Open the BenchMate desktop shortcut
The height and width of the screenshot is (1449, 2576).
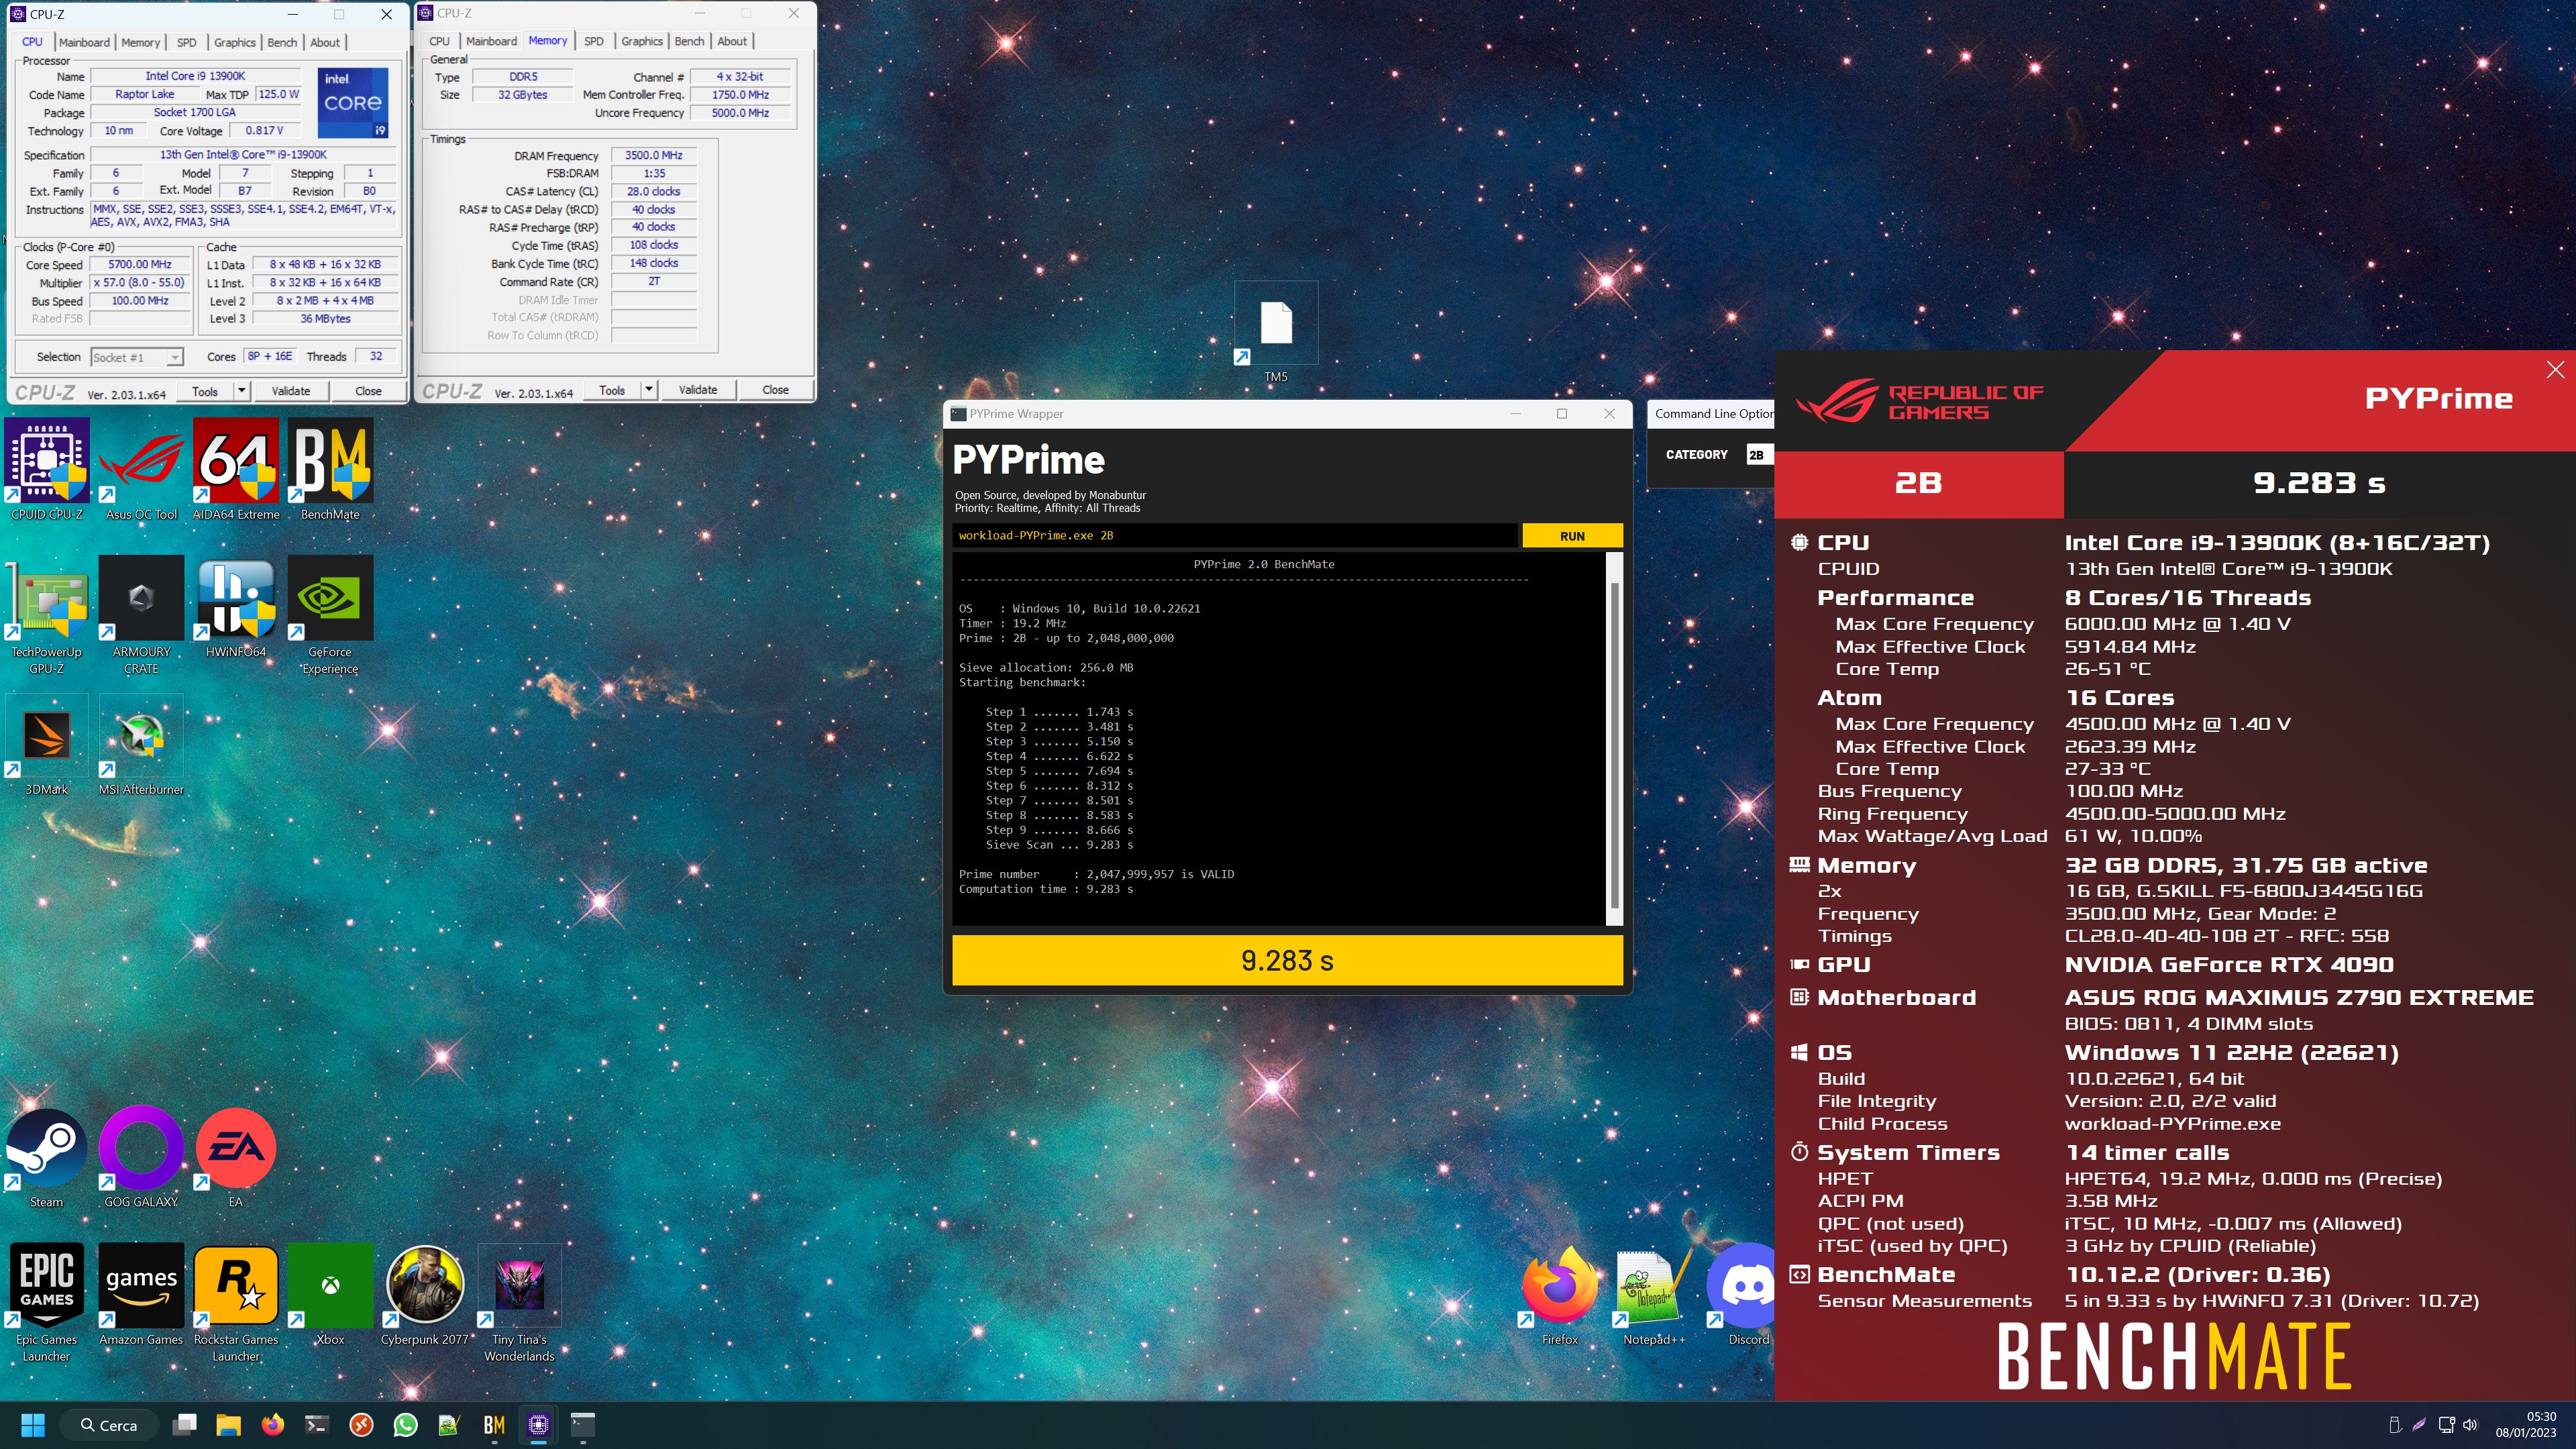[x=330, y=470]
